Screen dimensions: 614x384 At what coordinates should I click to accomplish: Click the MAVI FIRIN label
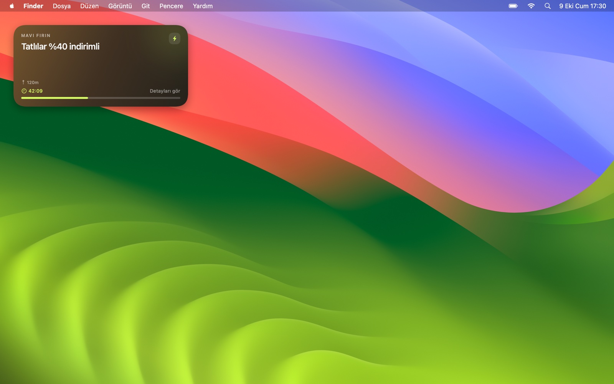(x=36, y=35)
